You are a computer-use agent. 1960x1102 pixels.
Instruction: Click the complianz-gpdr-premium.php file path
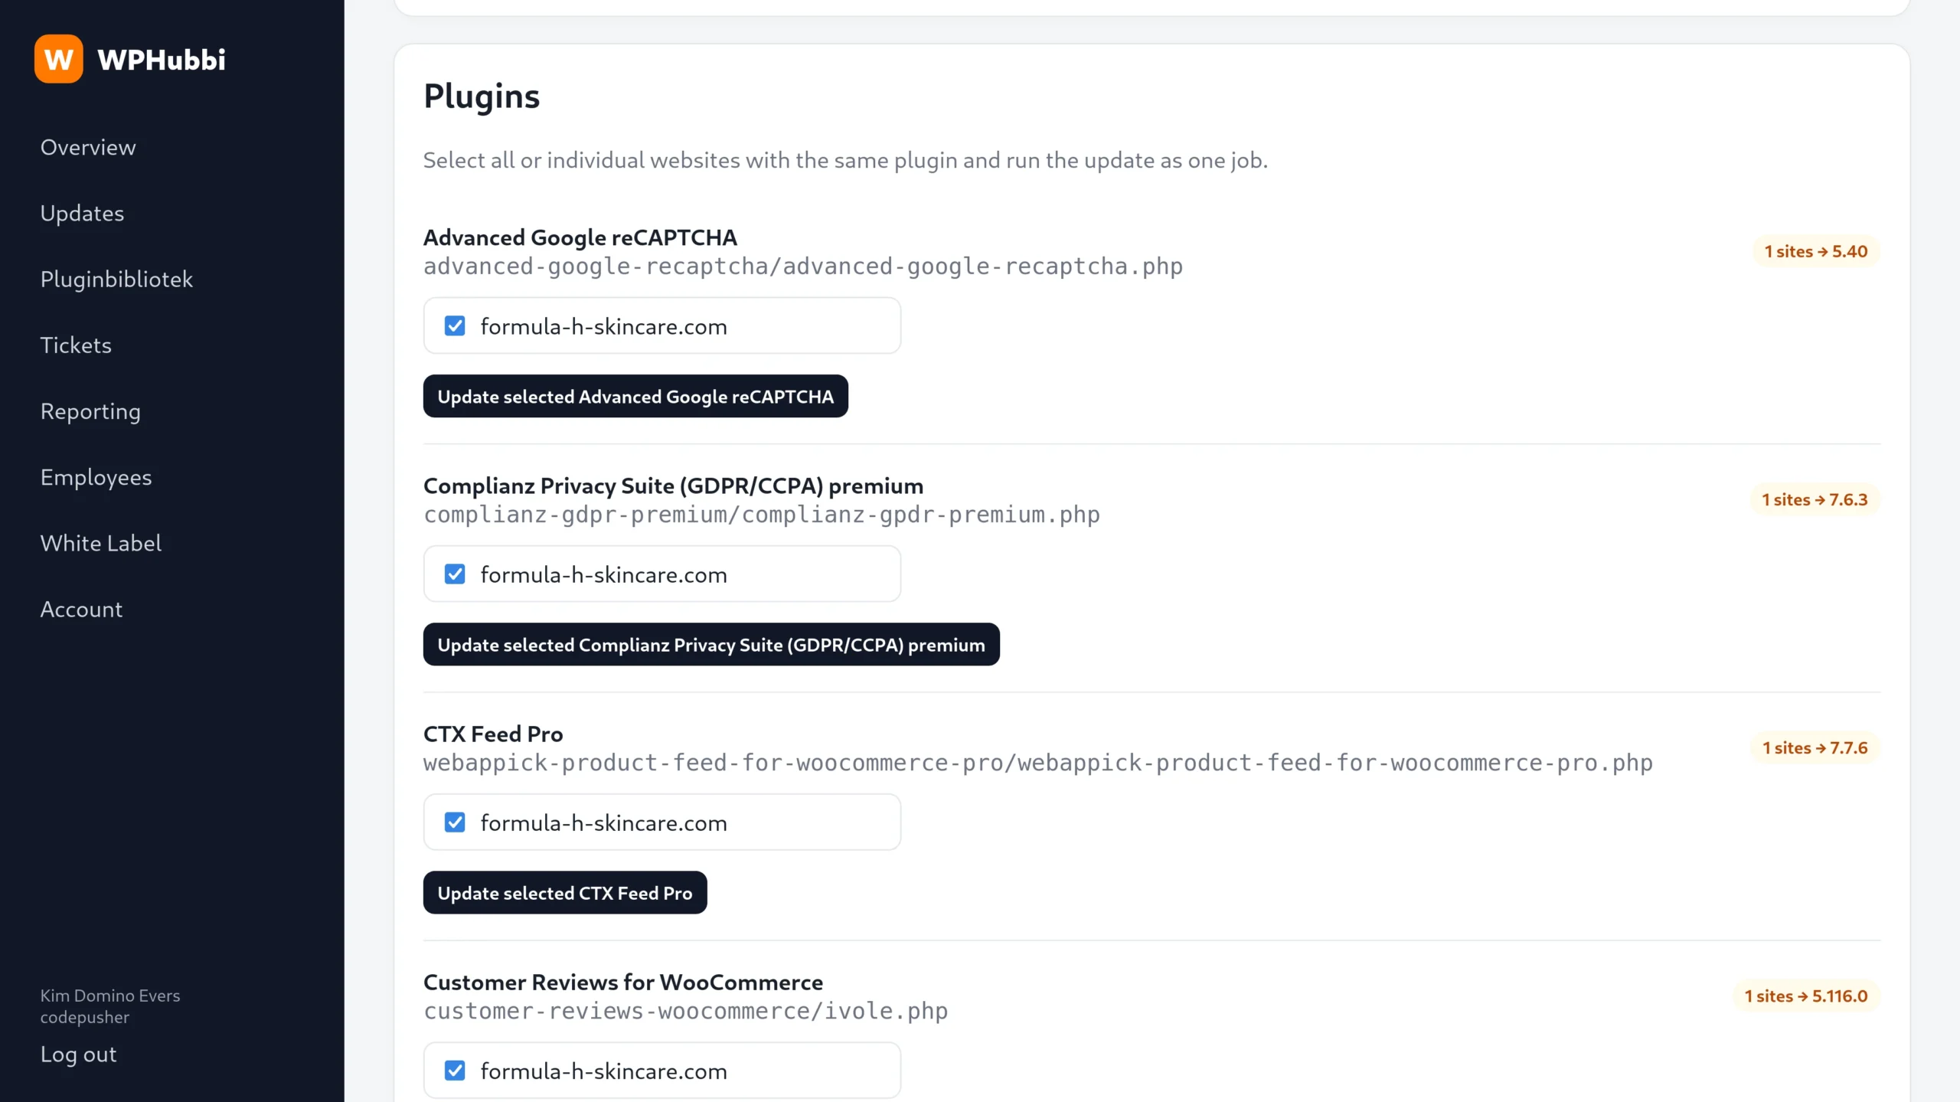(762, 514)
